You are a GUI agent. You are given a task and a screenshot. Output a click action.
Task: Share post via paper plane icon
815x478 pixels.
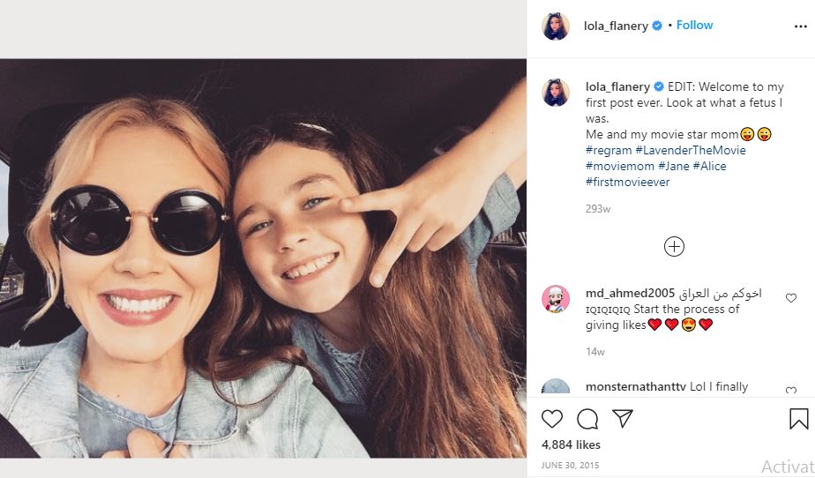tap(623, 419)
